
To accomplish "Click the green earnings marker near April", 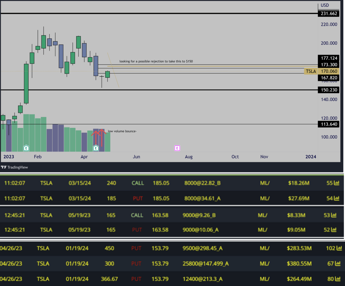I will coord(96,148).
